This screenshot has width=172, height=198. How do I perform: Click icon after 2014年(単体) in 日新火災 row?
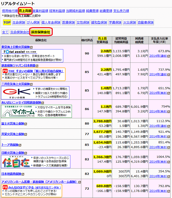pos(169,162)
